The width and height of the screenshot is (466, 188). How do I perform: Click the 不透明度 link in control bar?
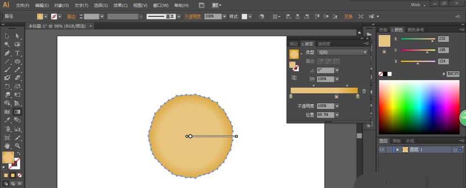pos(192,17)
